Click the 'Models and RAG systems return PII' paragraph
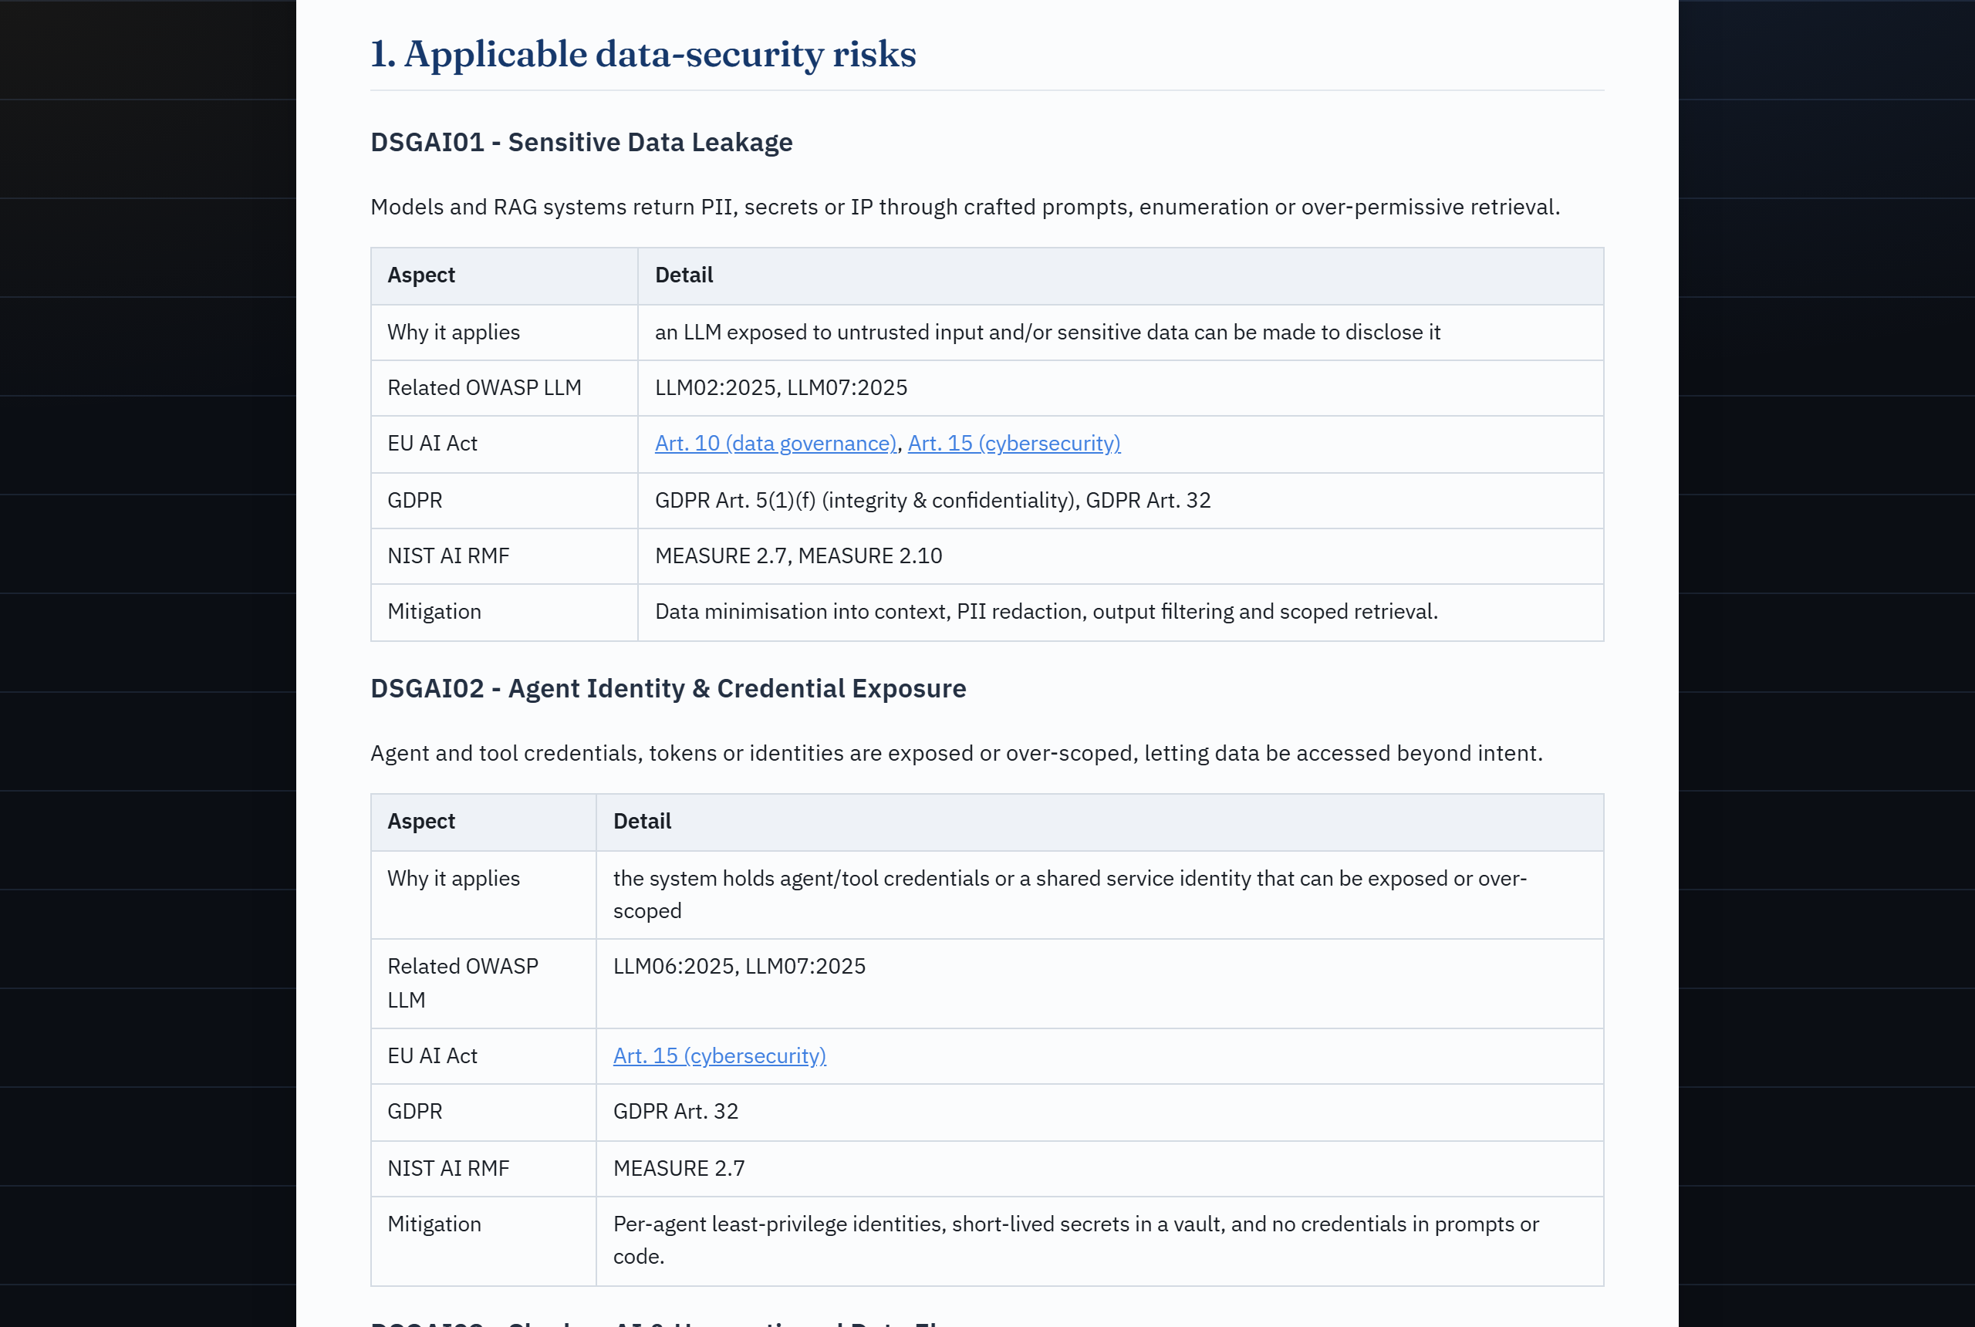1975x1327 pixels. [964, 208]
